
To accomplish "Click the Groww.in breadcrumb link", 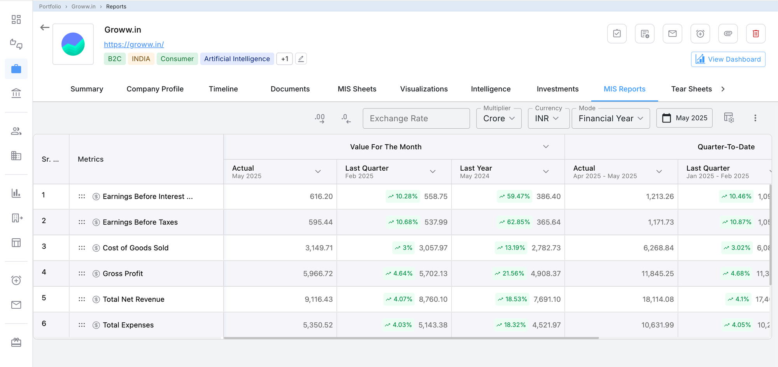I will [x=83, y=7].
